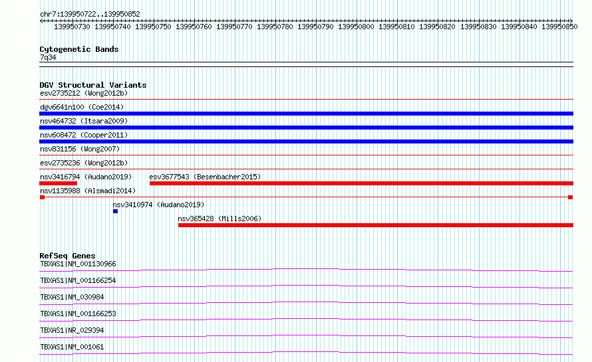This screenshot has height=362, width=592.
Task: Open nsv3410974 (Audano2019) label
Action: tap(158, 205)
